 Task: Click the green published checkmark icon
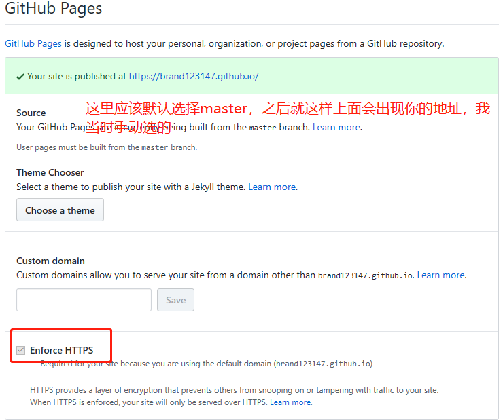(20, 77)
